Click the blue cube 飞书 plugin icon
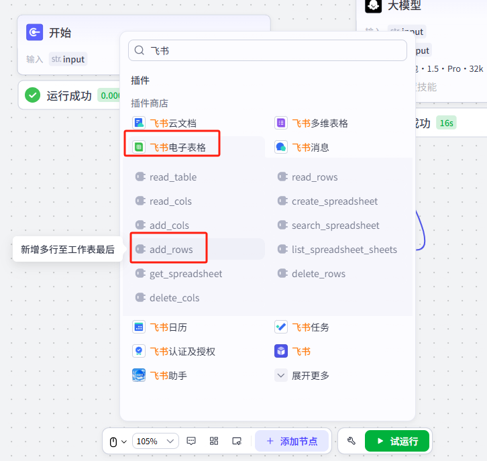This screenshot has height=461, width=487. 281,351
